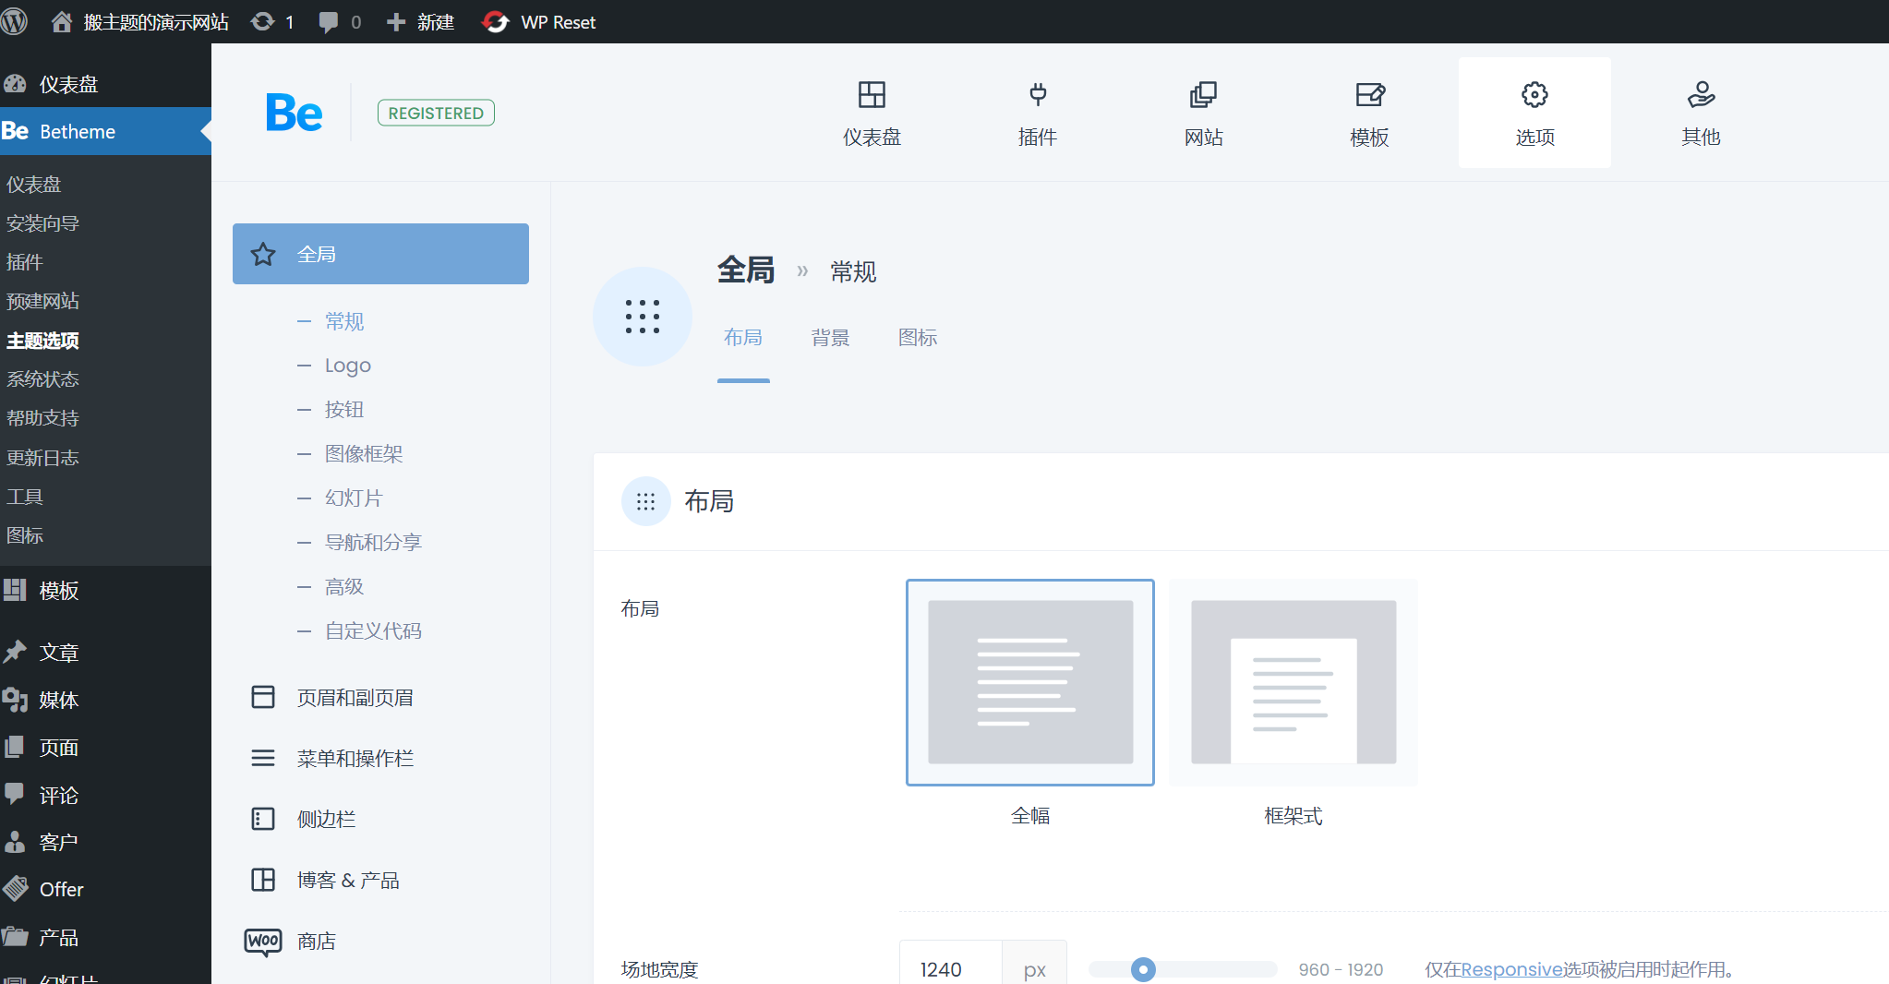Visit site via the home icon
The width and height of the screenshot is (1889, 984).
(61, 21)
